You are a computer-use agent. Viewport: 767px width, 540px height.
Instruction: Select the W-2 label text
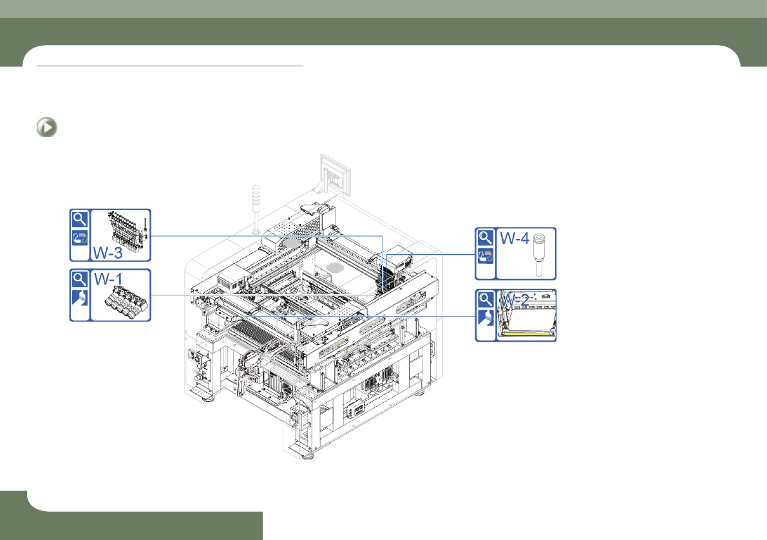tap(514, 299)
